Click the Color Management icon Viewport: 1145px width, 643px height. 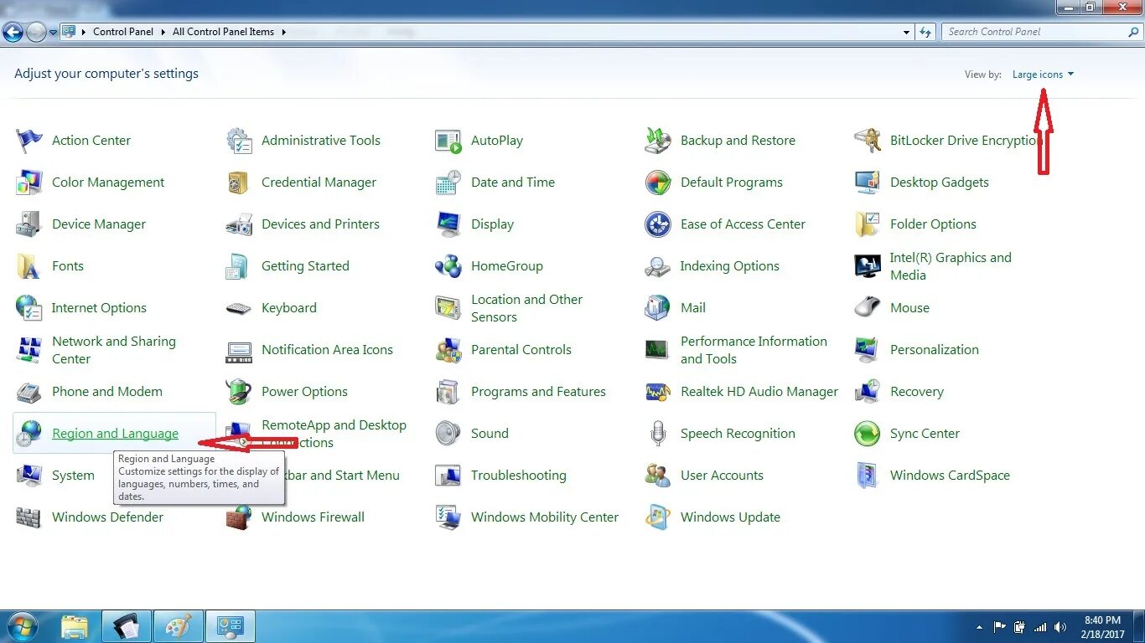[29, 183]
